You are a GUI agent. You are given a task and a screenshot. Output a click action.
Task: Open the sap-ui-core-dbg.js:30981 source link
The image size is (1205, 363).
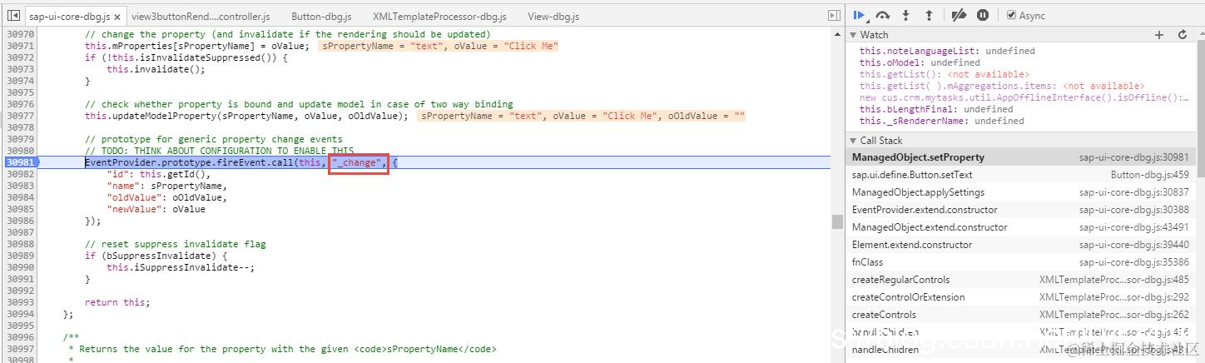point(1134,157)
